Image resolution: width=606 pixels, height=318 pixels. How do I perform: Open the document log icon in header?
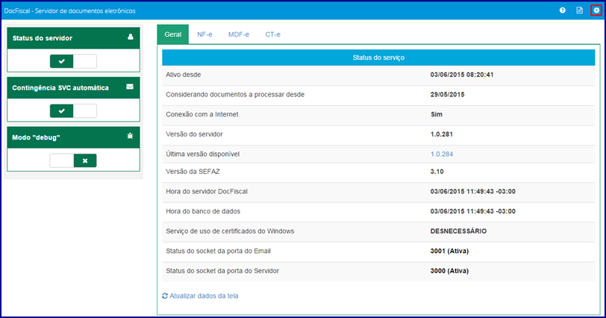pyautogui.click(x=579, y=10)
